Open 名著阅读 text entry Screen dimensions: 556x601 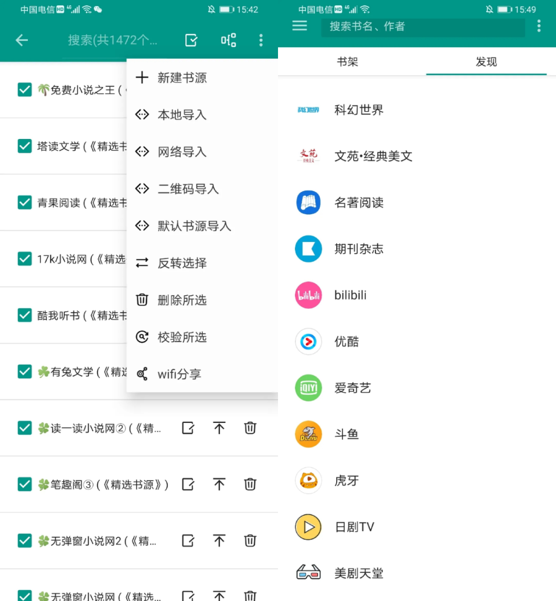click(x=359, y=202)
